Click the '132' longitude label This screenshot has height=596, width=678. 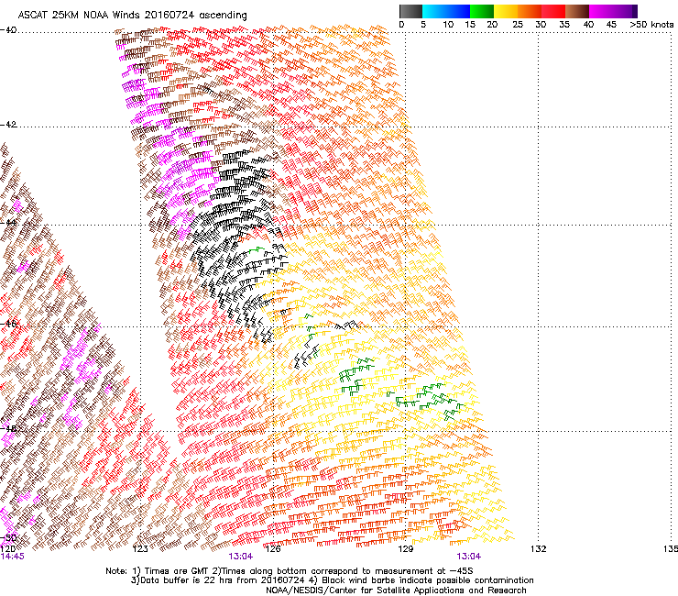pyautogui.click(x=539, y=549)
